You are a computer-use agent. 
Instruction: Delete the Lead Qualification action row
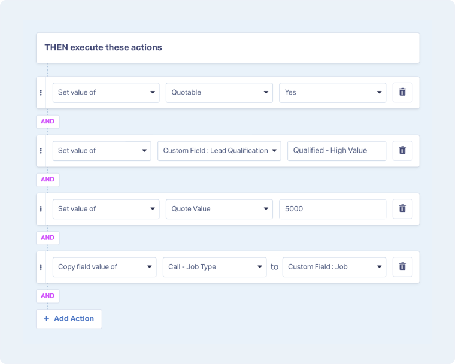coord(402,150)
